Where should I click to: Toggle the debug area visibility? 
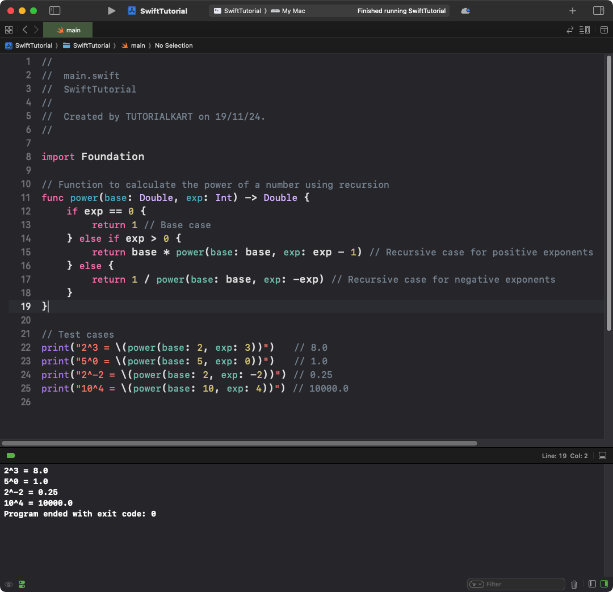(602, 455)
